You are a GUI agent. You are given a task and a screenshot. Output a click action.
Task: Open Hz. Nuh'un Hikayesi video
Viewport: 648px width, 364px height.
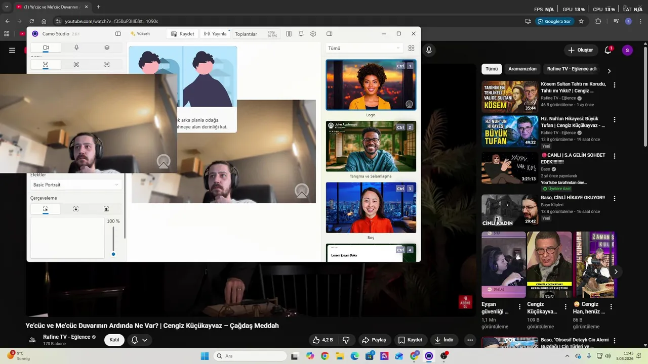(510, 131)
